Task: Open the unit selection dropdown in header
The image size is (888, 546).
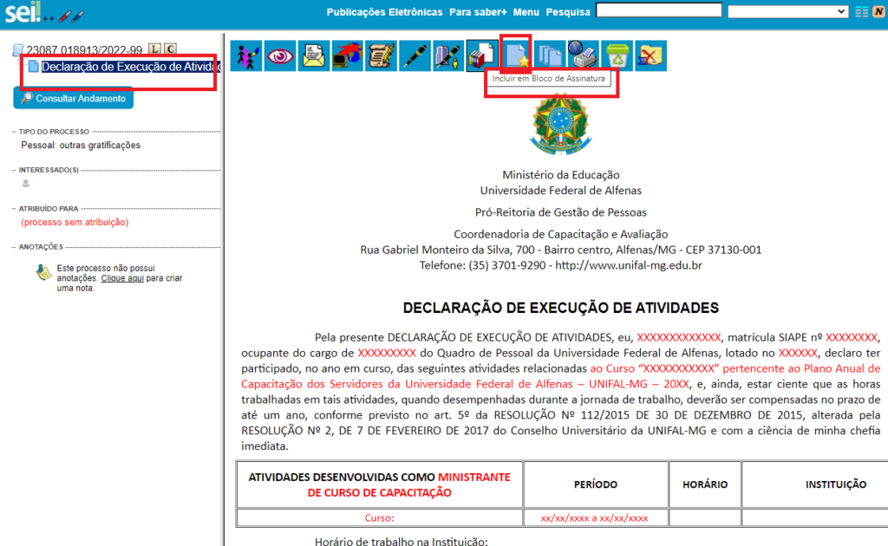Action: coord(787,11)
